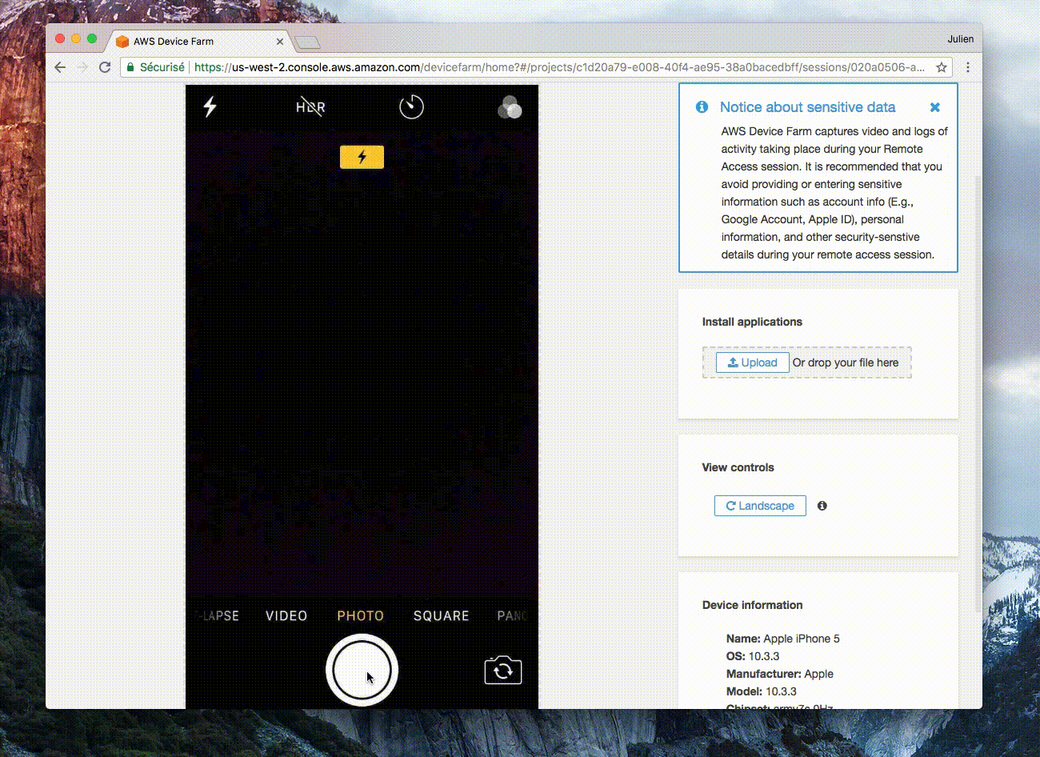Click the 'View controls' heading
The width and height of the screenshot is (1040, 757).
pyautogui.click(x=738, y=467)
